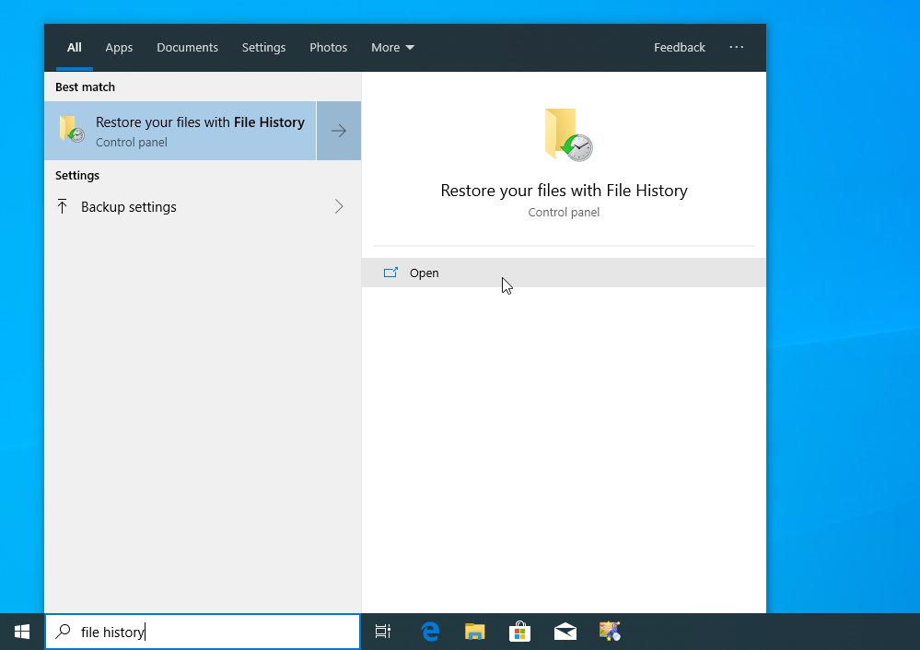The width and height of the screenshot is (920, 650).
Task: Click the search magnifier icon
Action: (x=63, y=632)
